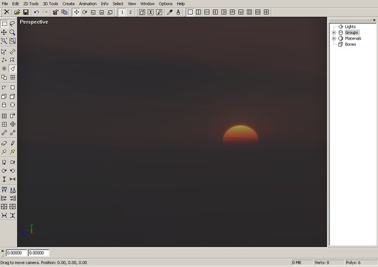Select the rectangle selection tool
The width and height of the screenshot is (378, 267).
(4, 24)
